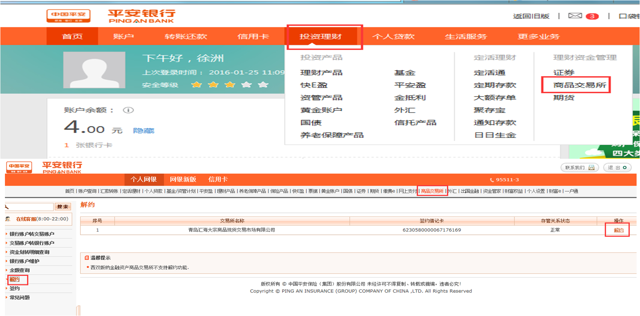The image size is (640, 316).
Task: Open 票据 in the link bar
Action: coord(313,191)
